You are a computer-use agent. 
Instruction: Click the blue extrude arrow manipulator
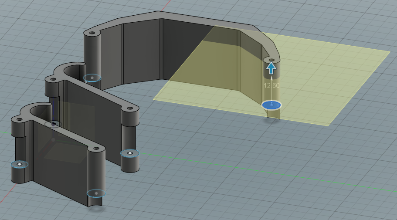pos(271,68)
